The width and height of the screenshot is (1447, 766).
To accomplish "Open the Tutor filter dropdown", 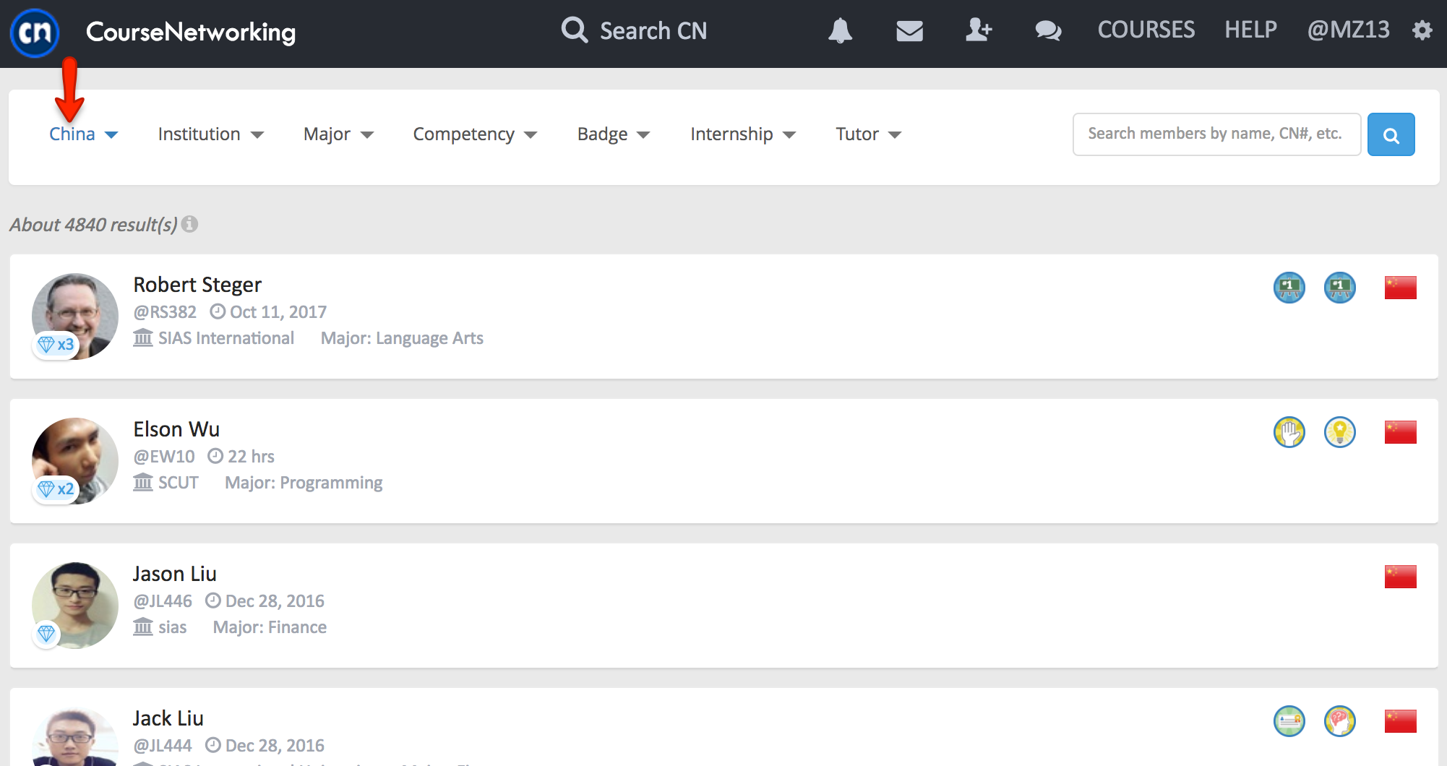I will coord(869,134).
